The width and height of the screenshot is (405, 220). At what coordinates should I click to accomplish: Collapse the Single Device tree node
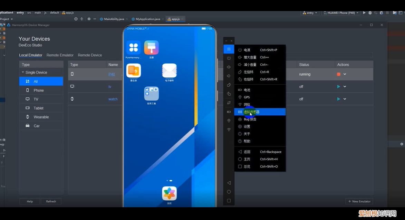coord(23,73)
